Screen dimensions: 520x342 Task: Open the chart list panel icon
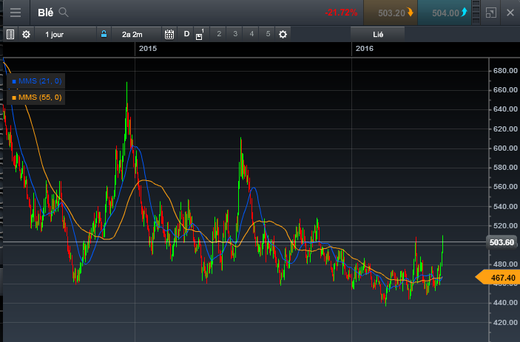tap(10, 34)
